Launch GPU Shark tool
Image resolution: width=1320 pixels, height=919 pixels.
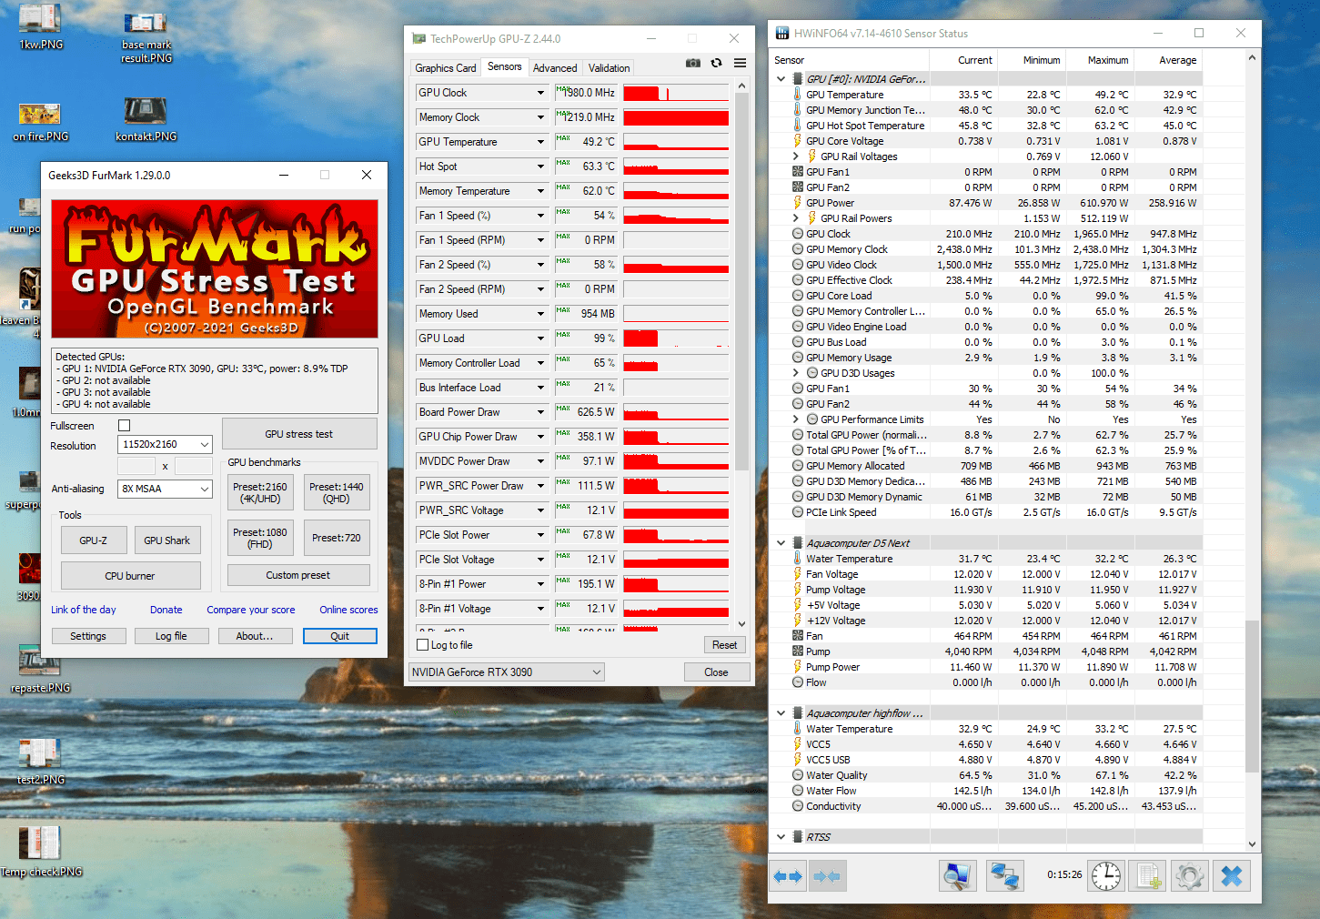167,540
